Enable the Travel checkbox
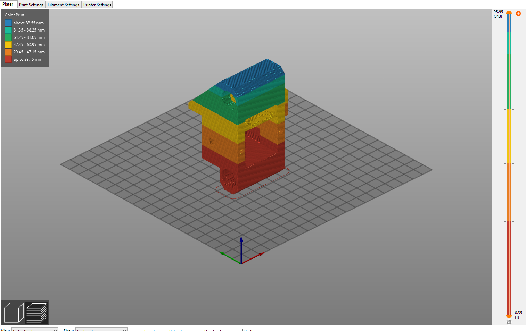Viewport: 526px width, 331px height. tap(140, 330)
